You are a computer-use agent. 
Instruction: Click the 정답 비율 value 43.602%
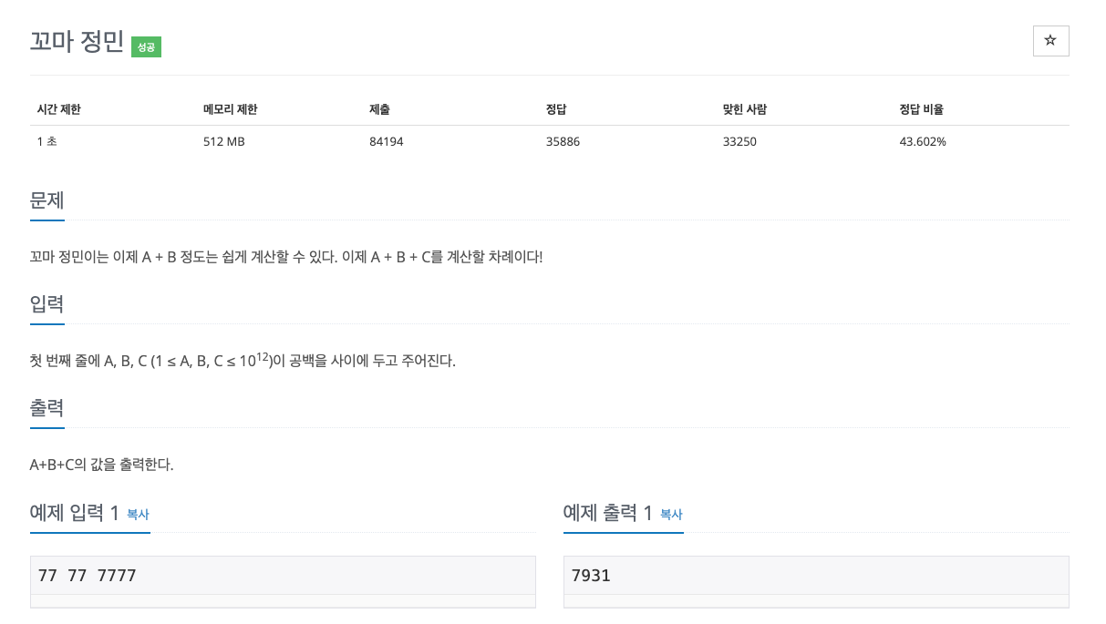click(923, 141)
